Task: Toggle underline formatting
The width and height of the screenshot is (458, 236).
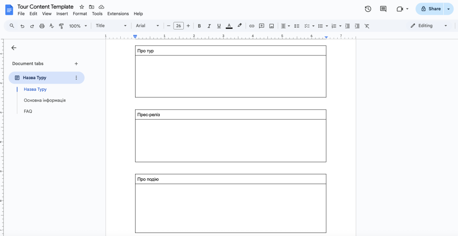Action: [219, 26]
